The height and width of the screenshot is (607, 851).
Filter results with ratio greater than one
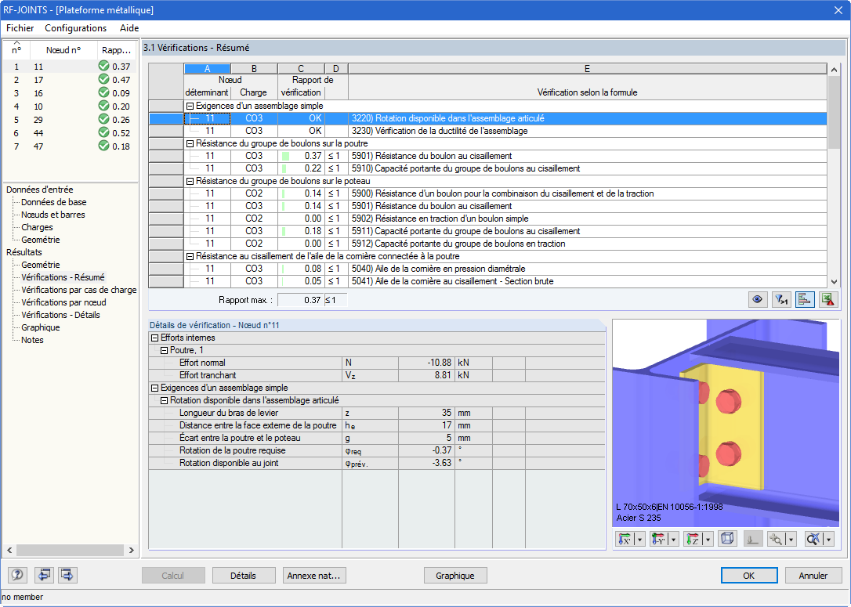780,299
